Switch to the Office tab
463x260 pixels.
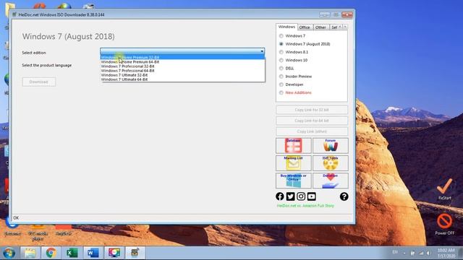click(305, 27)
